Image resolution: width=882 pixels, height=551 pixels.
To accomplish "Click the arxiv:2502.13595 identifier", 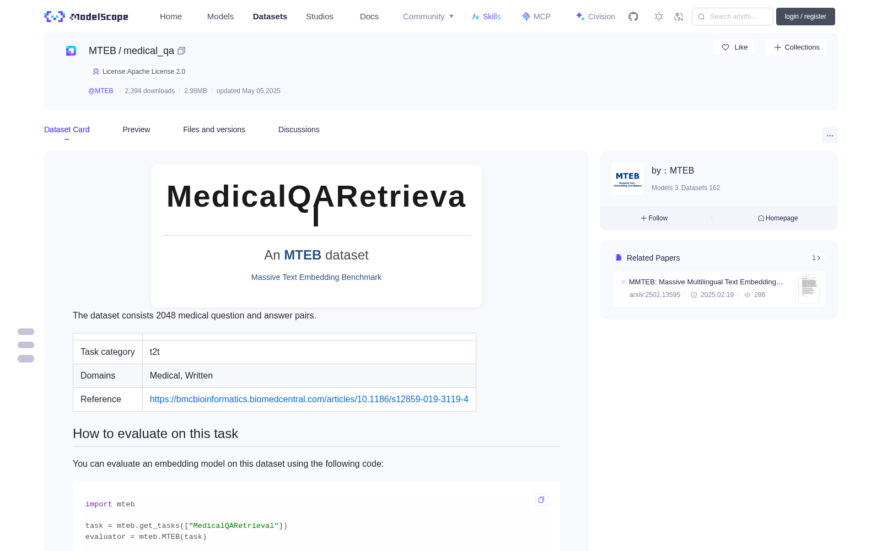I will pos(655,295).
